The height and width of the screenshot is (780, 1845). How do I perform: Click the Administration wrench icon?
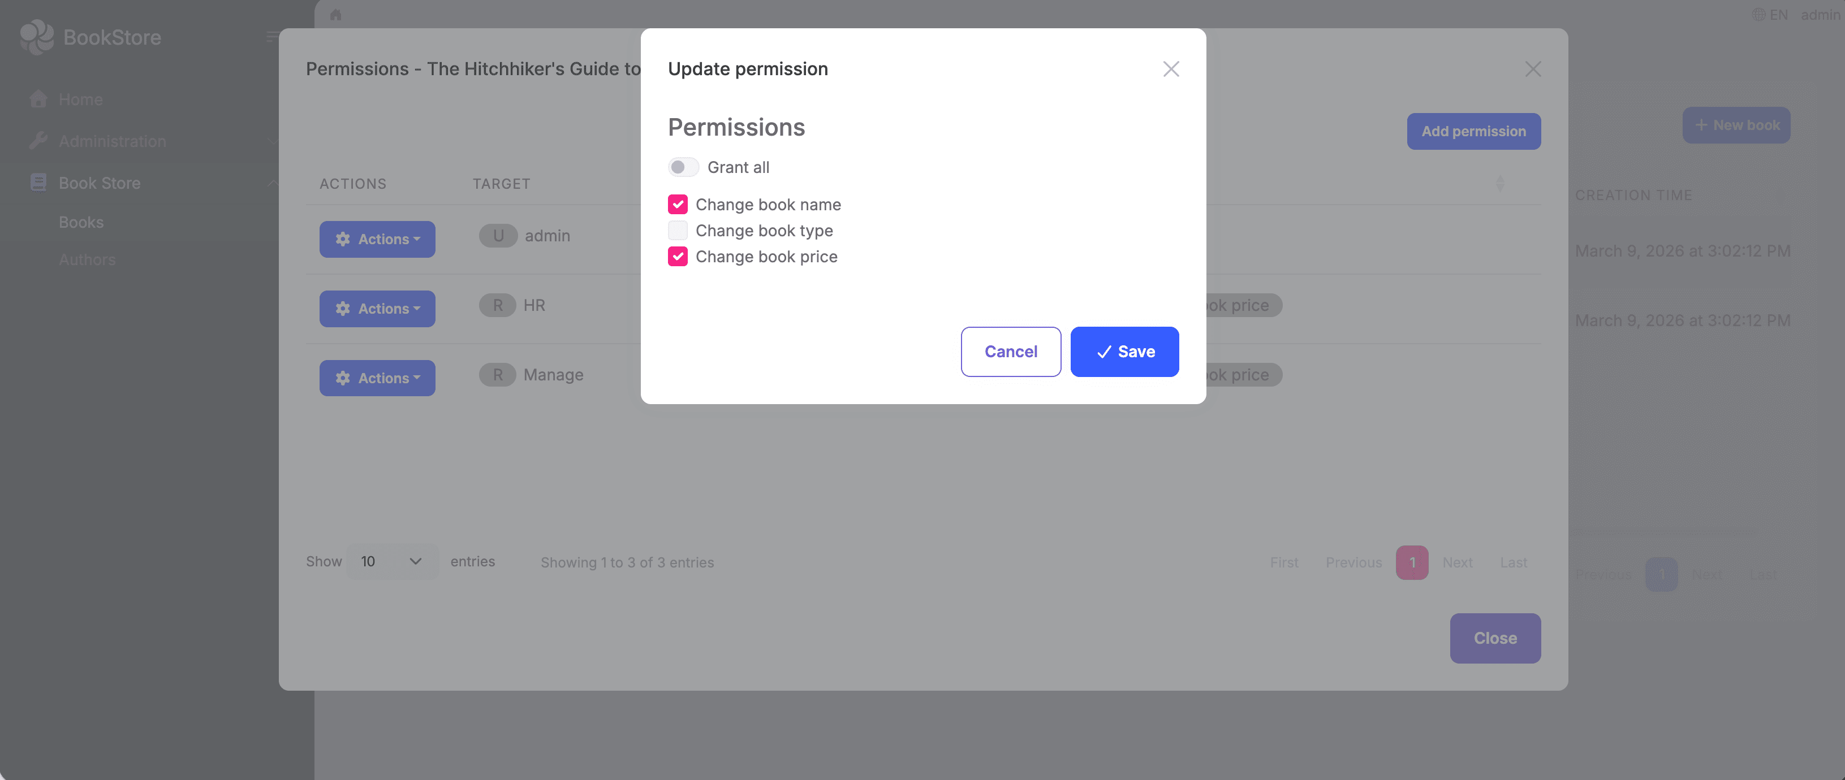tap(38, 140)
